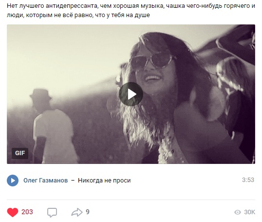Open the Олег Газманов artist link

pyautogui.click(x=46, y=181)
